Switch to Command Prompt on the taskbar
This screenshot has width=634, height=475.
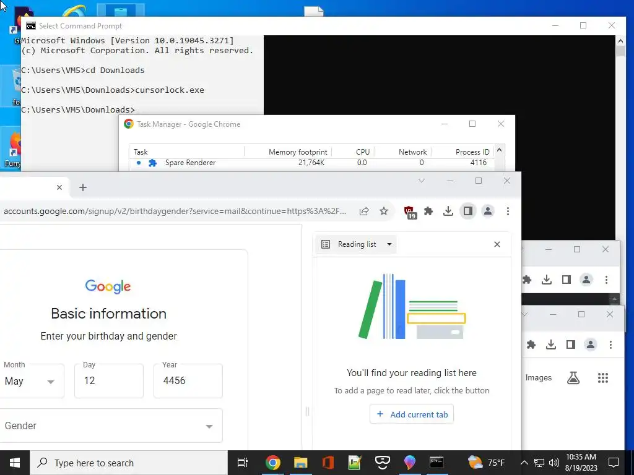tap(436, 463)
